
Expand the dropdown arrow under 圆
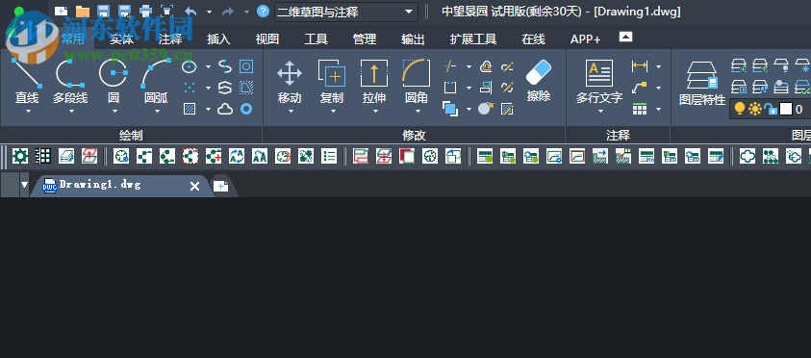click(x=114, y=111)
